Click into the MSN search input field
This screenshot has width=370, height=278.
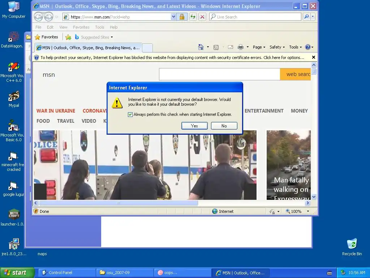click(x=219, y=74)
